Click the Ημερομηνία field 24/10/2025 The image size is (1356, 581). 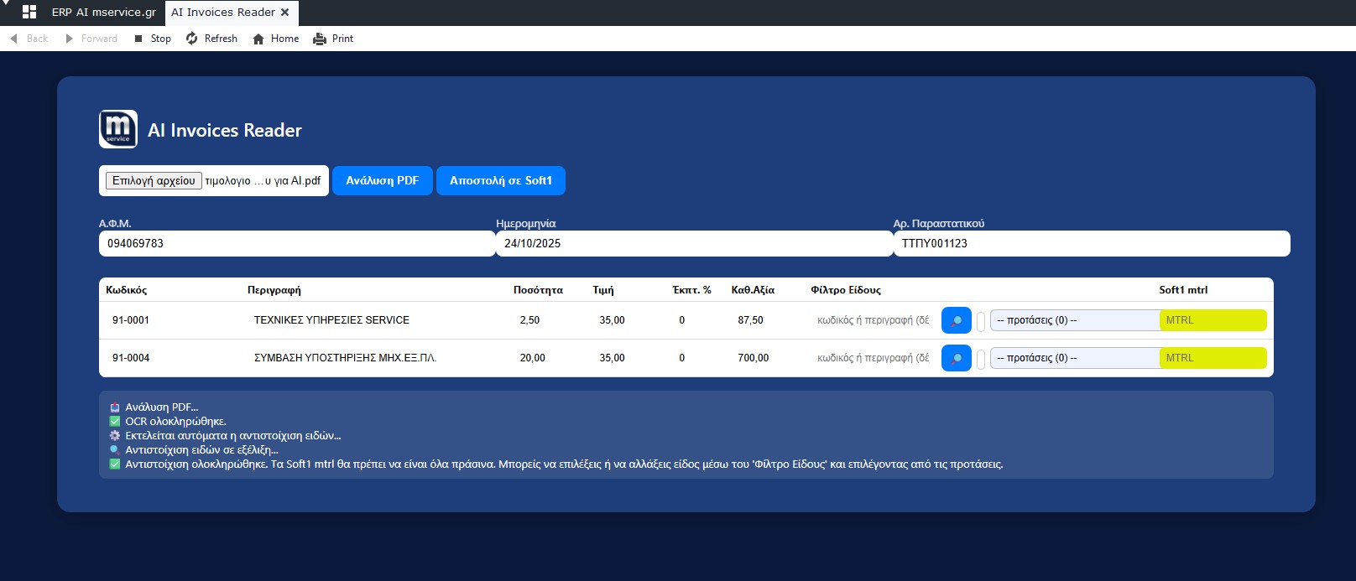pos(694,243)
